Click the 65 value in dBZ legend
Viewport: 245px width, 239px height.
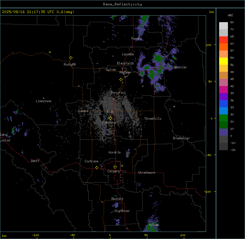coord(232,37)
